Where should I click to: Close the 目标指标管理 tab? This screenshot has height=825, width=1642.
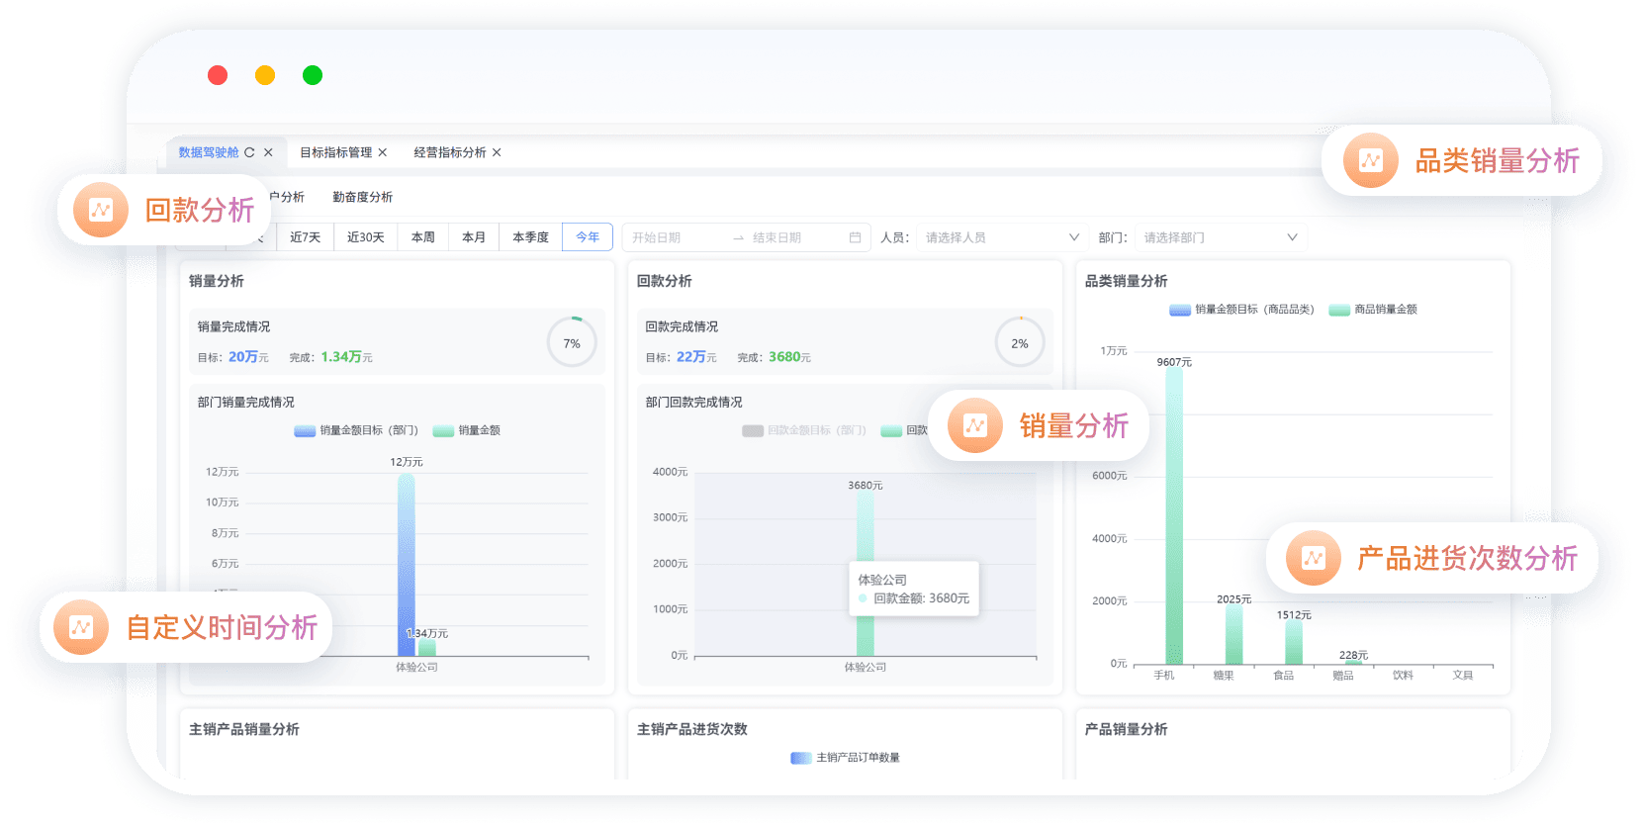pyautogui.click(x=383, y=152)
